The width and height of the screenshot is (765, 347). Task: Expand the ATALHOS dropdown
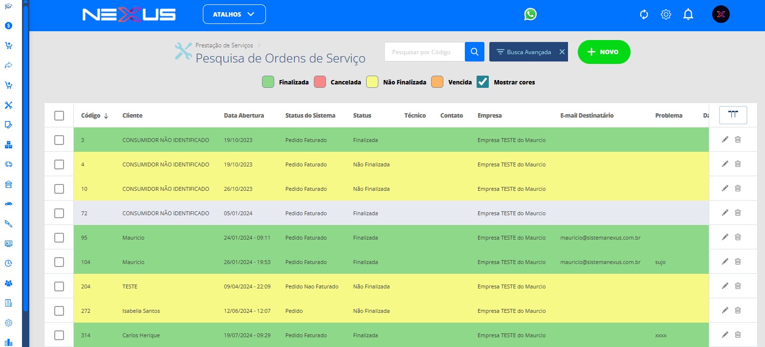coord(234,14)
